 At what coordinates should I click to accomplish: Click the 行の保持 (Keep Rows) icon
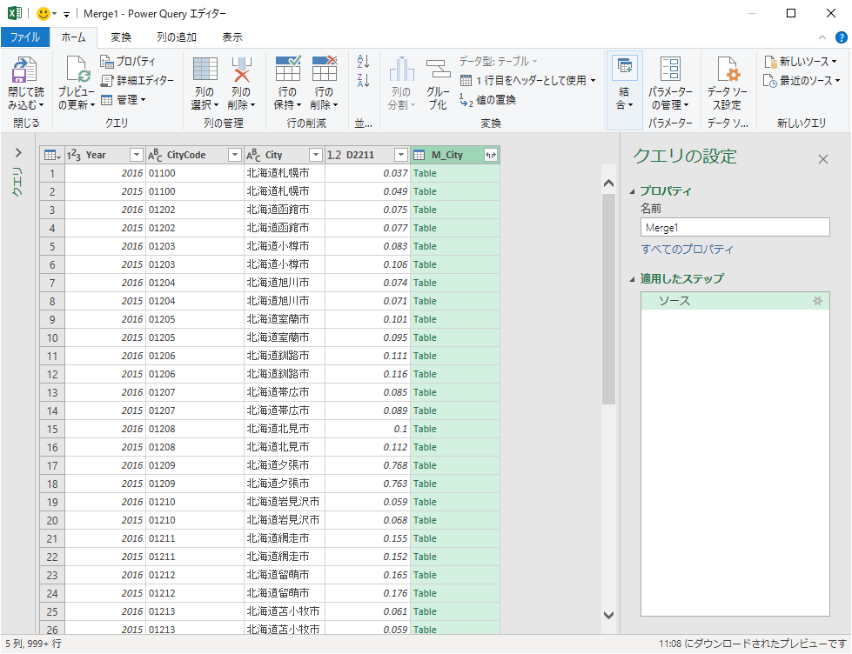tap(287, 70)
